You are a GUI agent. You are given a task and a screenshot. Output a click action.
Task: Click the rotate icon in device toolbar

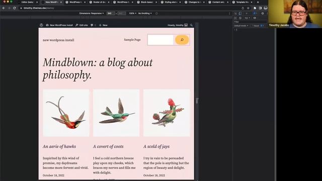(x=156, y=14)
